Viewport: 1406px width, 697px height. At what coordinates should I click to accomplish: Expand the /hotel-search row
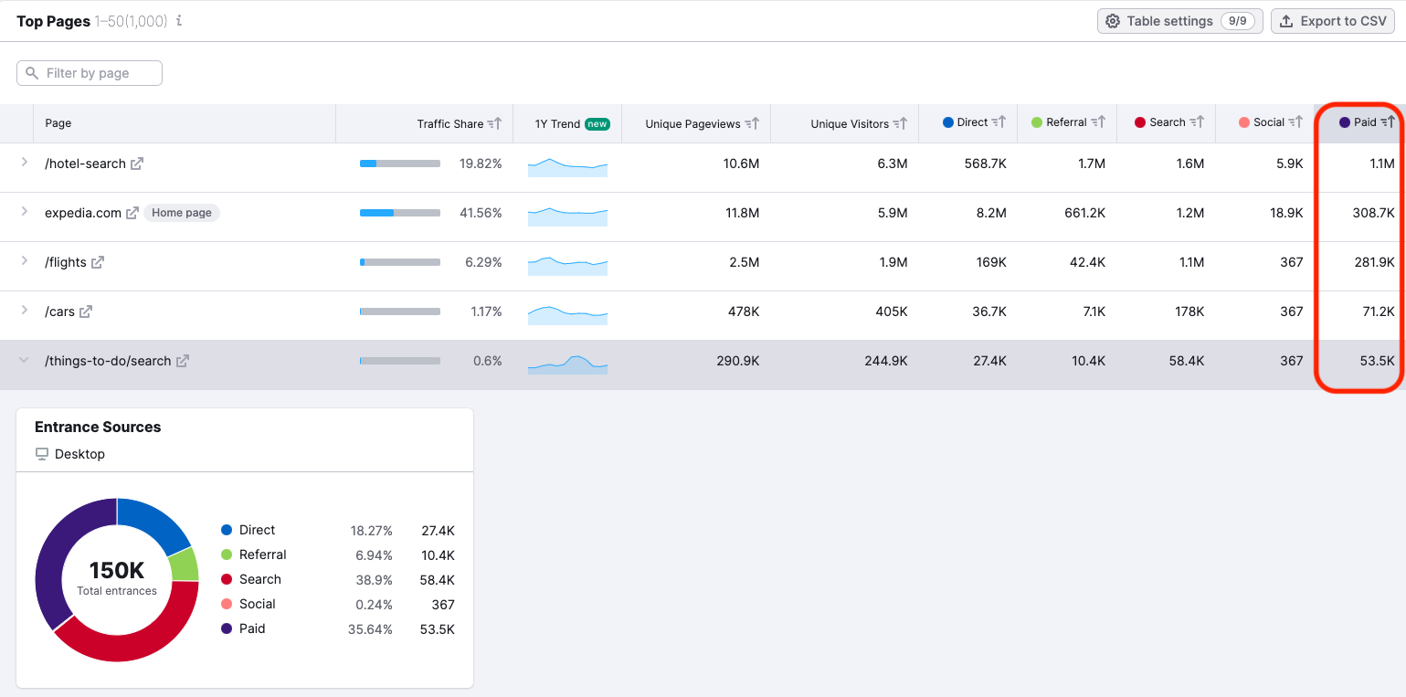pyautogui.click(x=24, y=164)
